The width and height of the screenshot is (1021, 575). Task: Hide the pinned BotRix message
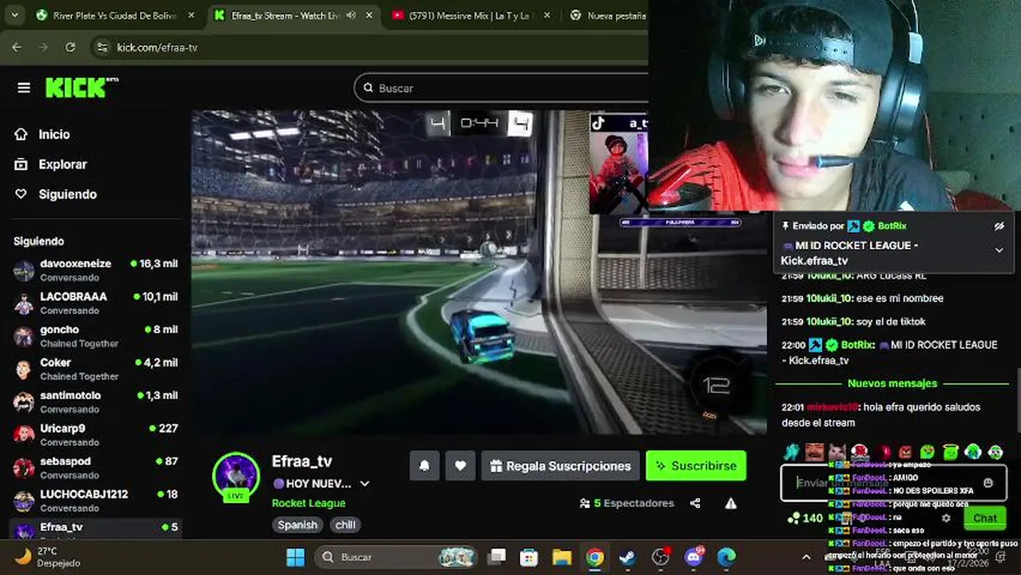tap(999, 227)
